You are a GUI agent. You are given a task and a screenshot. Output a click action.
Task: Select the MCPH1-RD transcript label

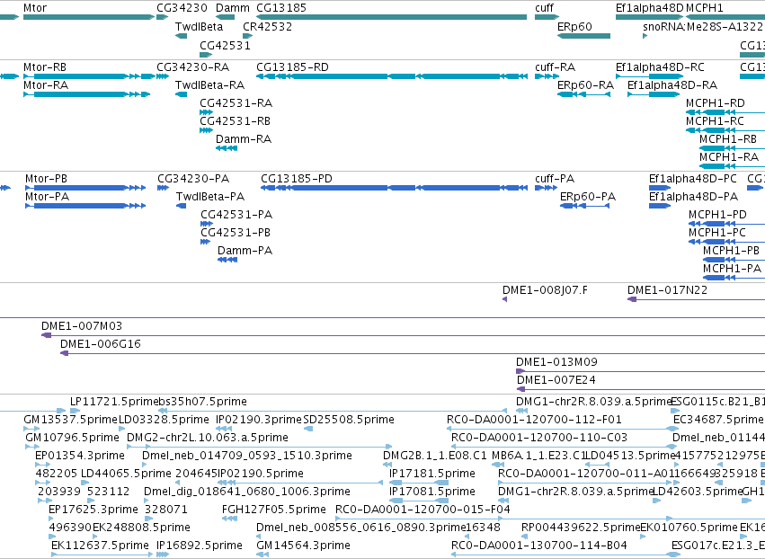tap(716, 103)
